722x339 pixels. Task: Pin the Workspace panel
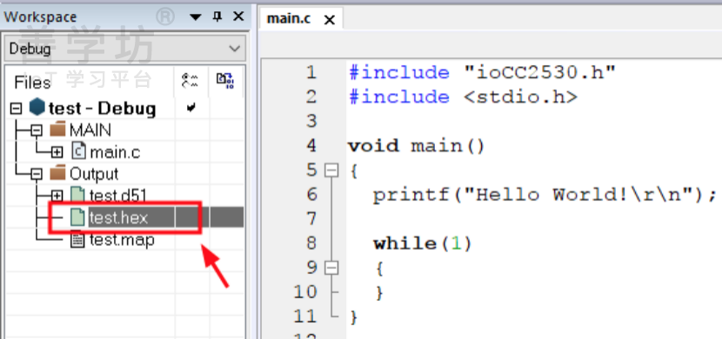217,17
